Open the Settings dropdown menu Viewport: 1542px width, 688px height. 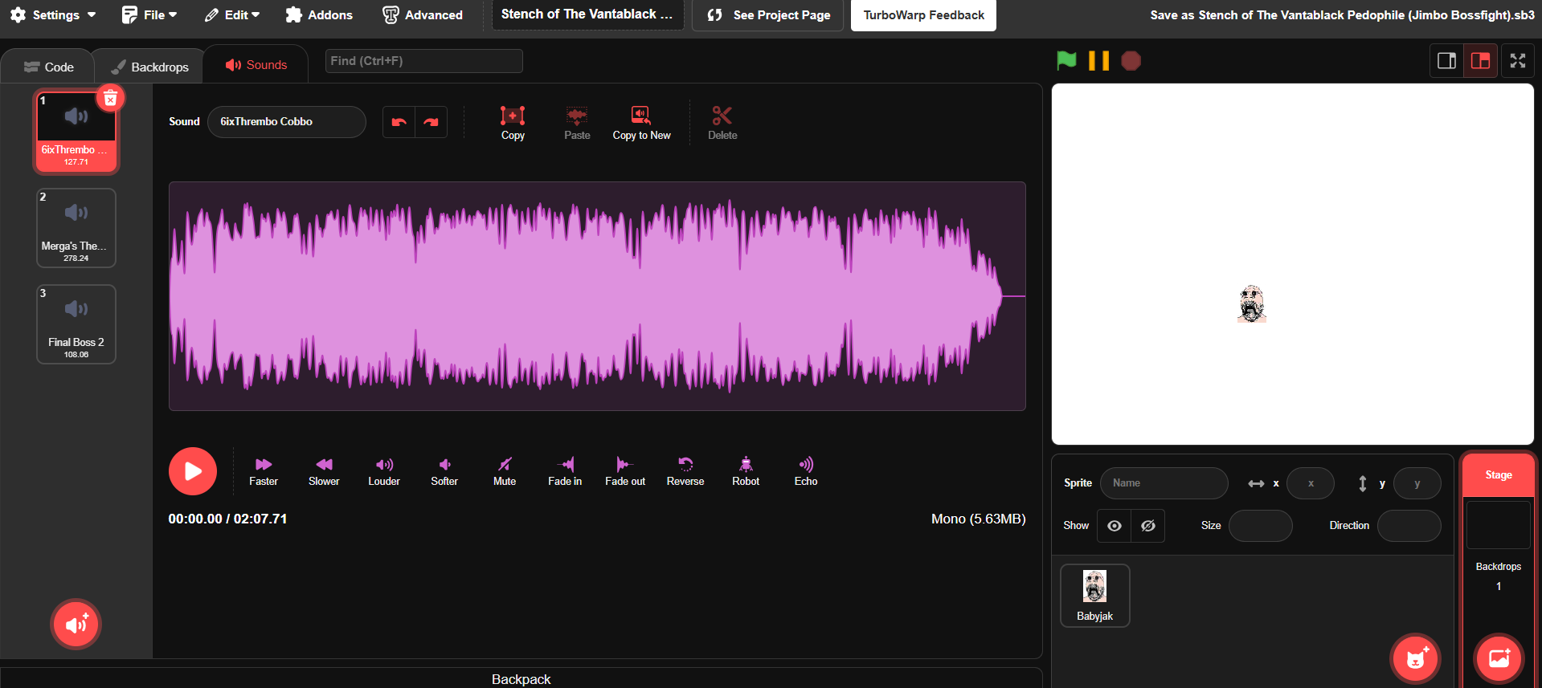(53, 15)
